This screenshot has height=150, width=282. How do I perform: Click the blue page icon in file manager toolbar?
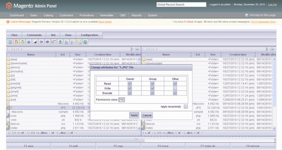pyautogui.click(x=10, y=42)
